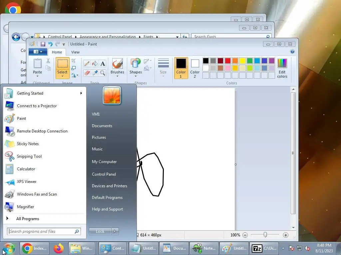Click the Brushes tool icon

coord(118,64)
